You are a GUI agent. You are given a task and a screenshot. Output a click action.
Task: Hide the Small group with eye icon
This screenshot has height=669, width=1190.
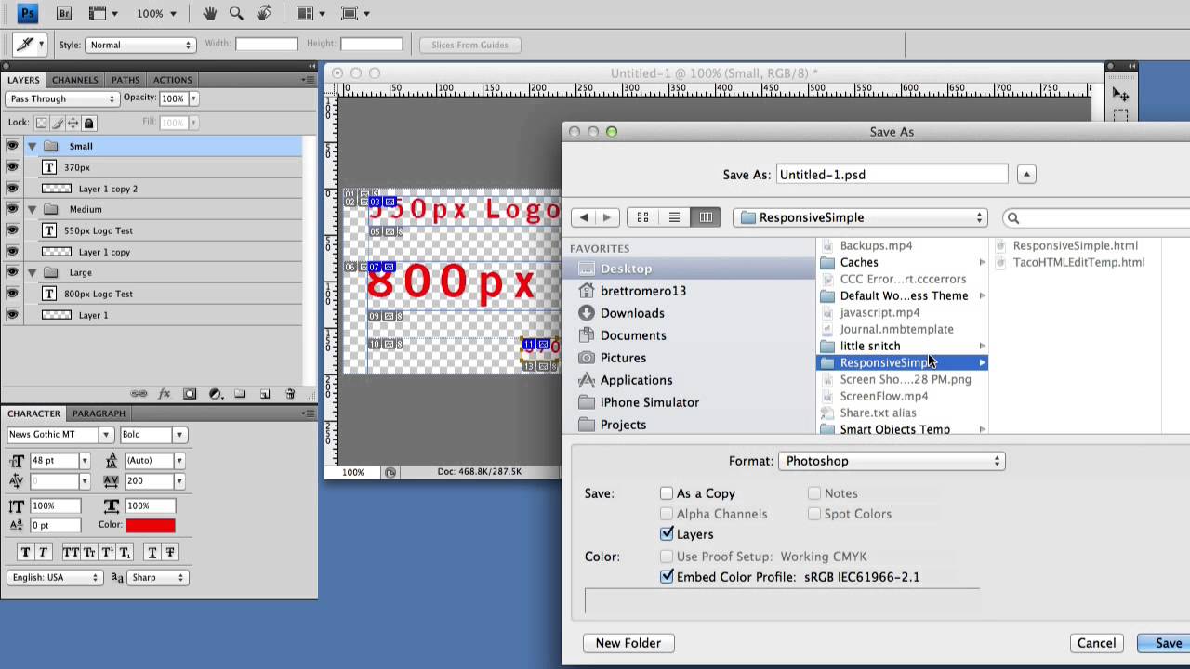[x=12, y=146]
